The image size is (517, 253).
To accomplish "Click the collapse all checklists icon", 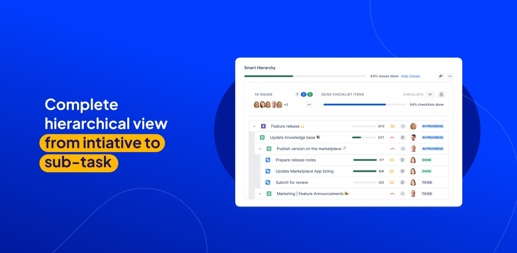I will [x=430, y=94].
